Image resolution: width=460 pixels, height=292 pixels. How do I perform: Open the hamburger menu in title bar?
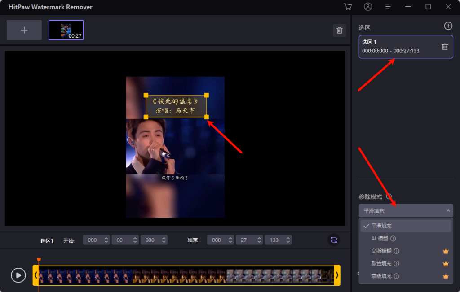pos(389,7)
